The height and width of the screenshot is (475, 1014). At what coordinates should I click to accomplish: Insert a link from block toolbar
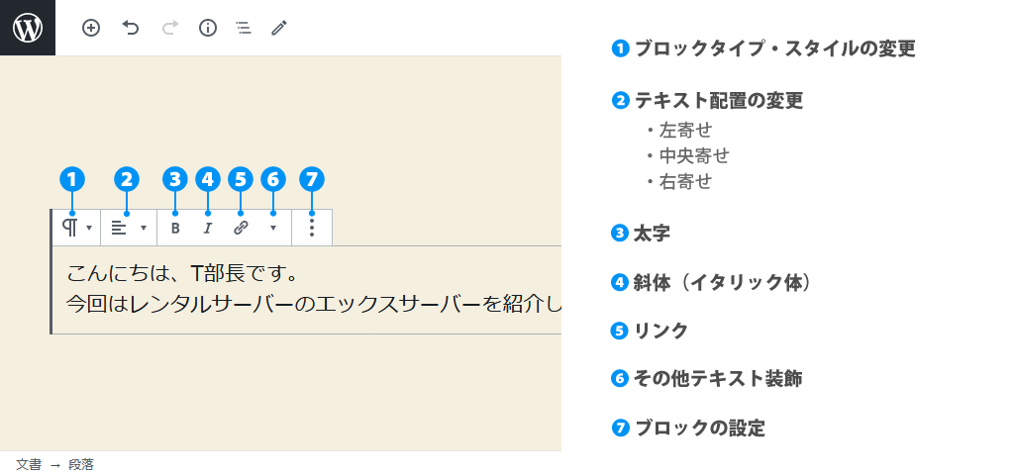[241, 228]
